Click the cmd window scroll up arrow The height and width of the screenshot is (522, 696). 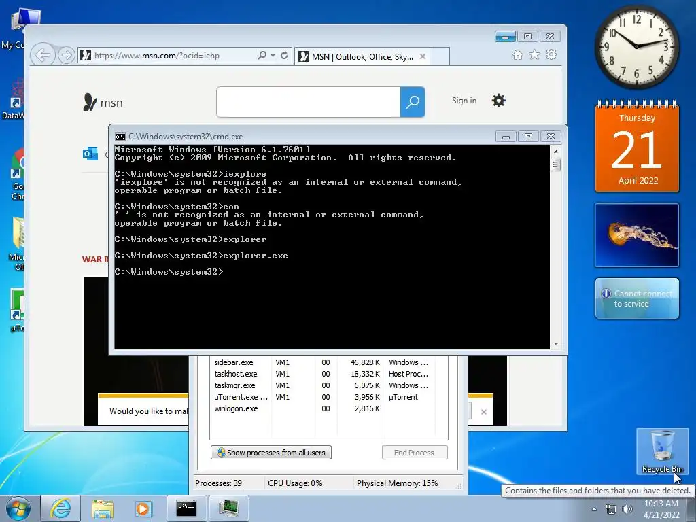(x=556, y=152)
